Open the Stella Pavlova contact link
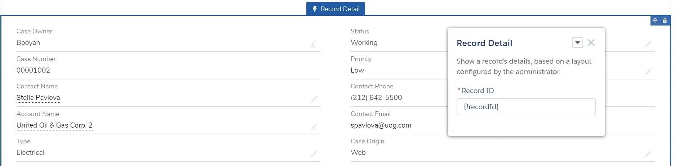The height and width of the screenshot is (166, 675). 38,98
